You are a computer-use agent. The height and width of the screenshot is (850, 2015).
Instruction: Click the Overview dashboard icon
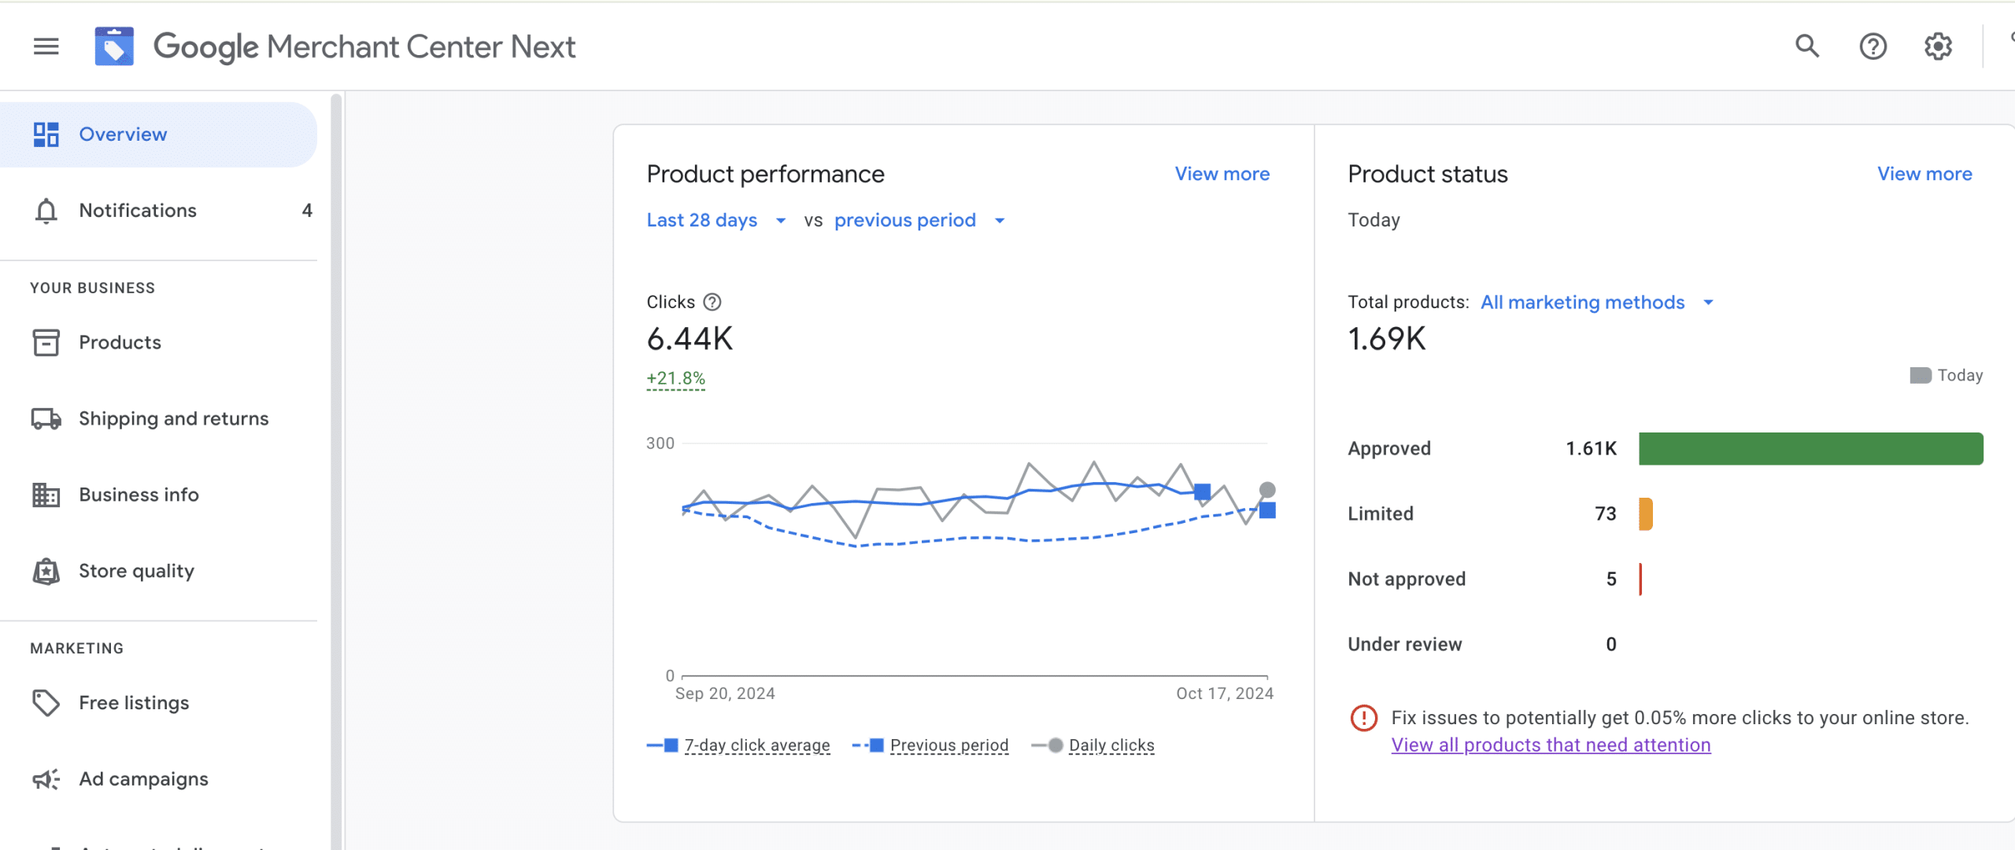[46, 134]
